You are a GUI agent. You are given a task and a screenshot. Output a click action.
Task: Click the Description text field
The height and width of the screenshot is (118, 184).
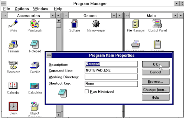pos(111,64)
